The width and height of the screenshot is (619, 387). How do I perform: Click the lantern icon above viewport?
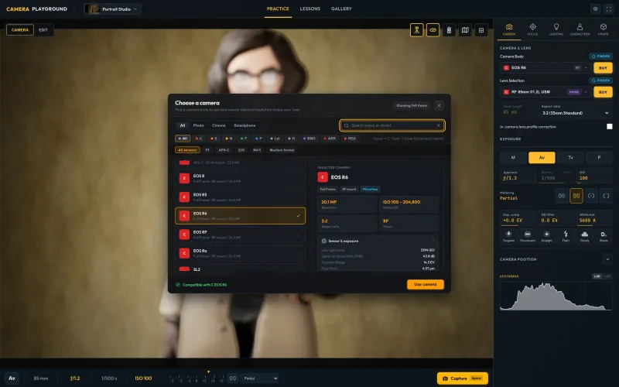[449, 30]
